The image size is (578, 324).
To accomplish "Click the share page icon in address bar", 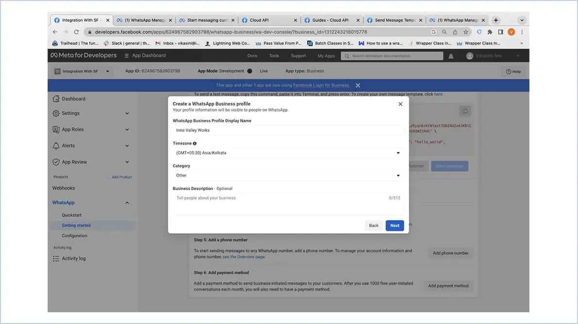I will tap(455, 32).
